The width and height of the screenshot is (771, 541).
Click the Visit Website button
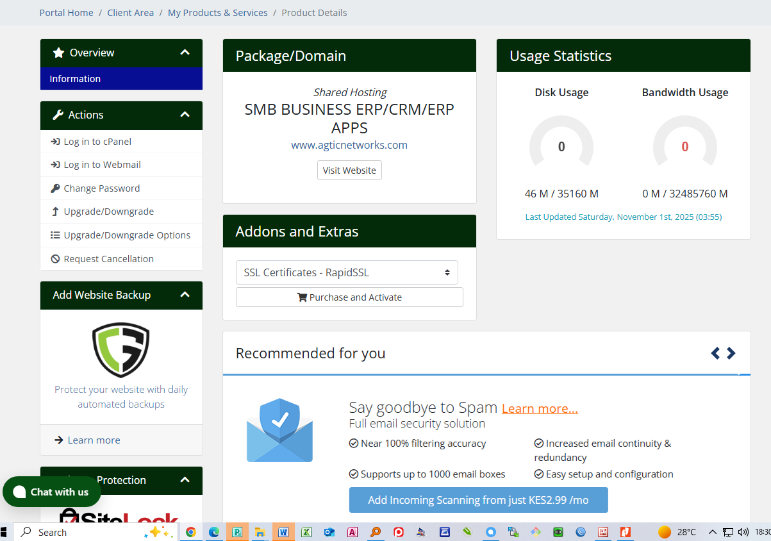(349, 170)
